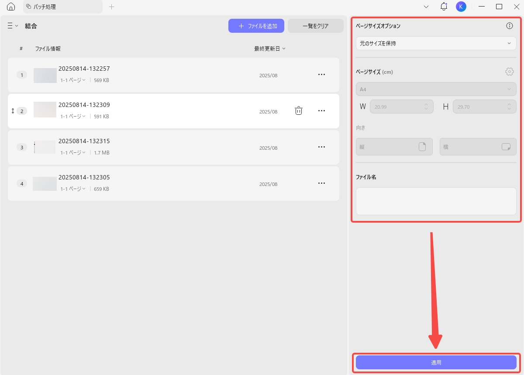Expand page range of 20250814-132309
This screenshot has width=524, height=375.
pos(73,117)
